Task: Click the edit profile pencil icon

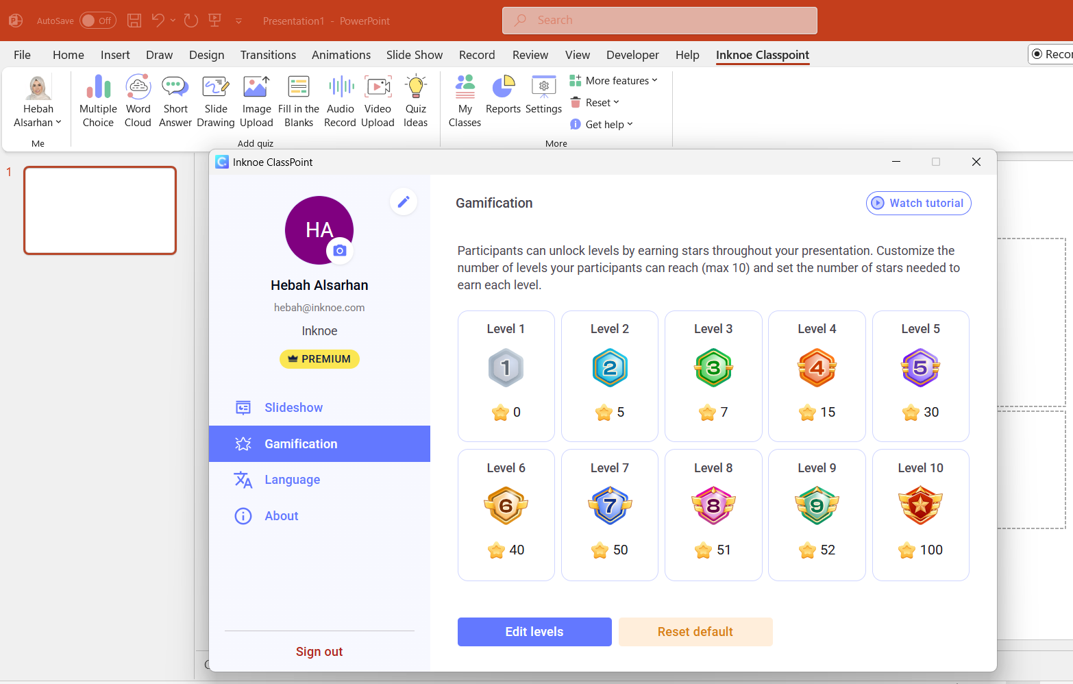Action: click(404, 201)
